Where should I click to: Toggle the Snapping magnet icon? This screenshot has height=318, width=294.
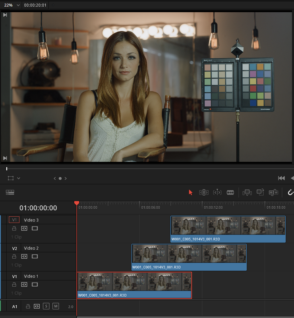tap(290, 192)
